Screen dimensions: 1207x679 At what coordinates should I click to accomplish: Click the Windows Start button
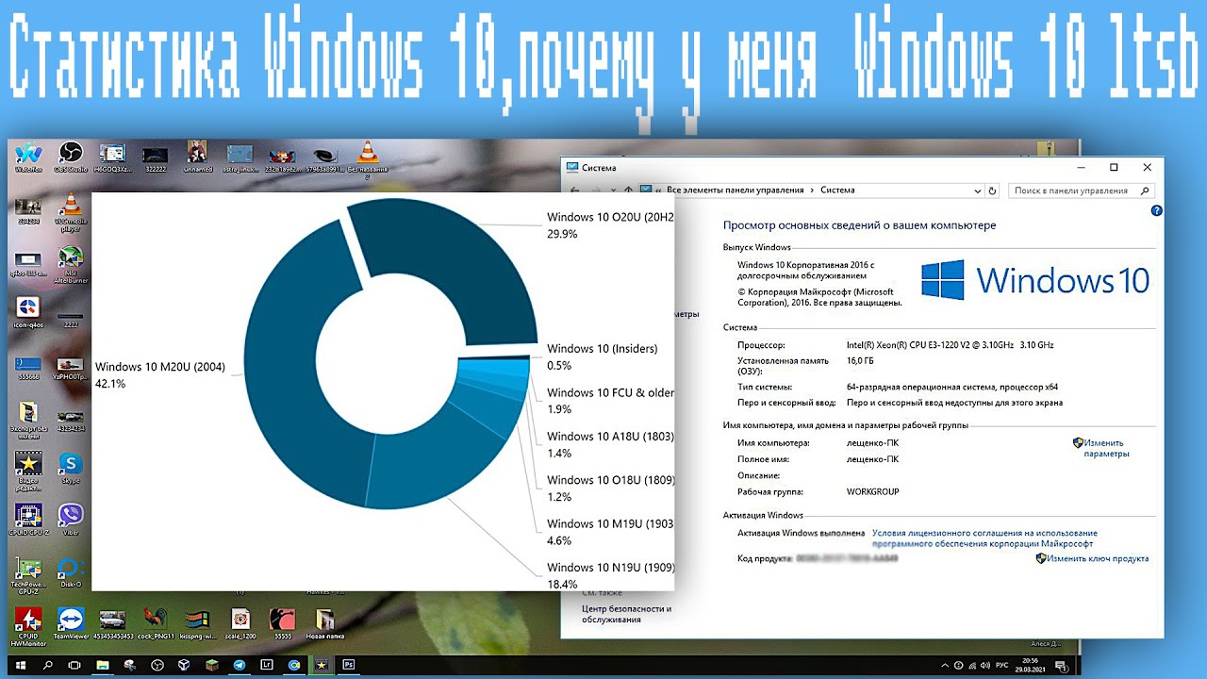point(21,665)
